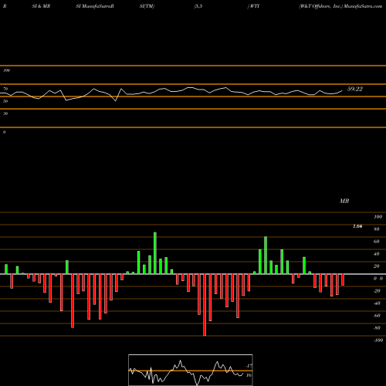Click '(W&T Offshore, Inc.) MunafaSutra.com' title text
The image size is (386, 386).
pos(340,6)
